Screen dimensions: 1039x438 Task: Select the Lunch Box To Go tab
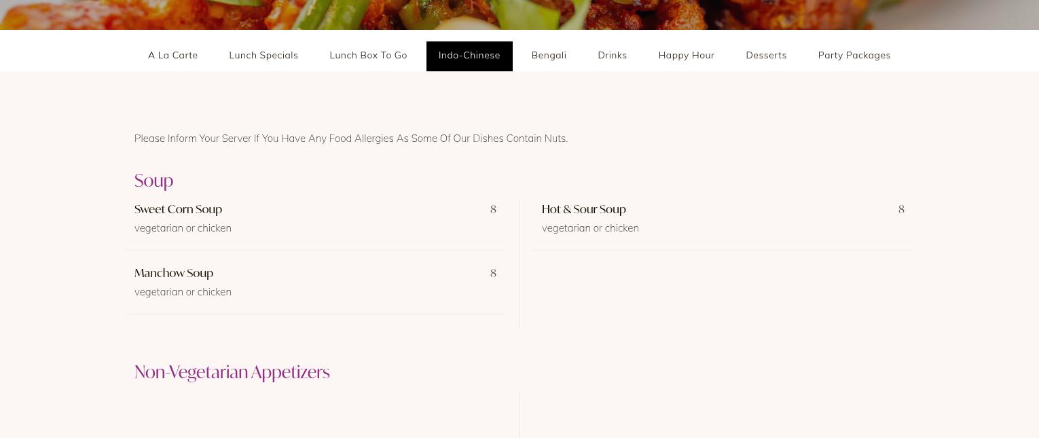[368, 56]
